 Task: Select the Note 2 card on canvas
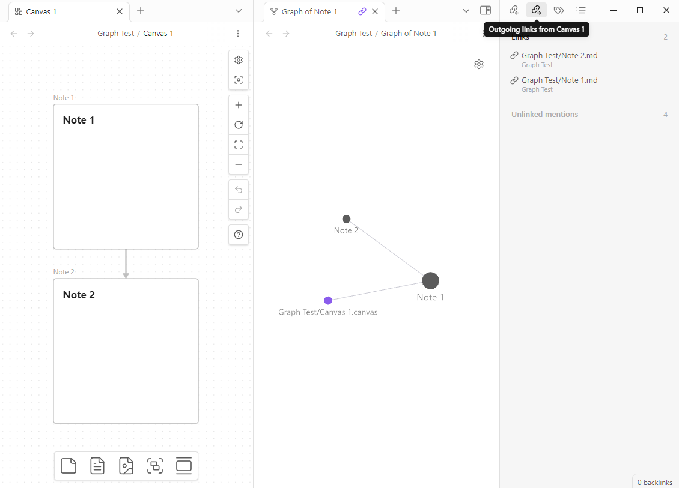tap(126, 351)
